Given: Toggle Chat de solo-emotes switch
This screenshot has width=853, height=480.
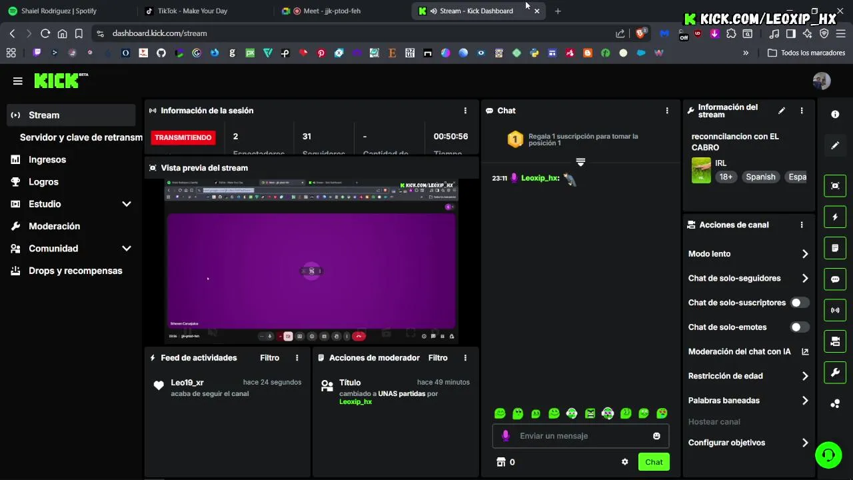Looking at the screenshot, I should pos(800,327).
